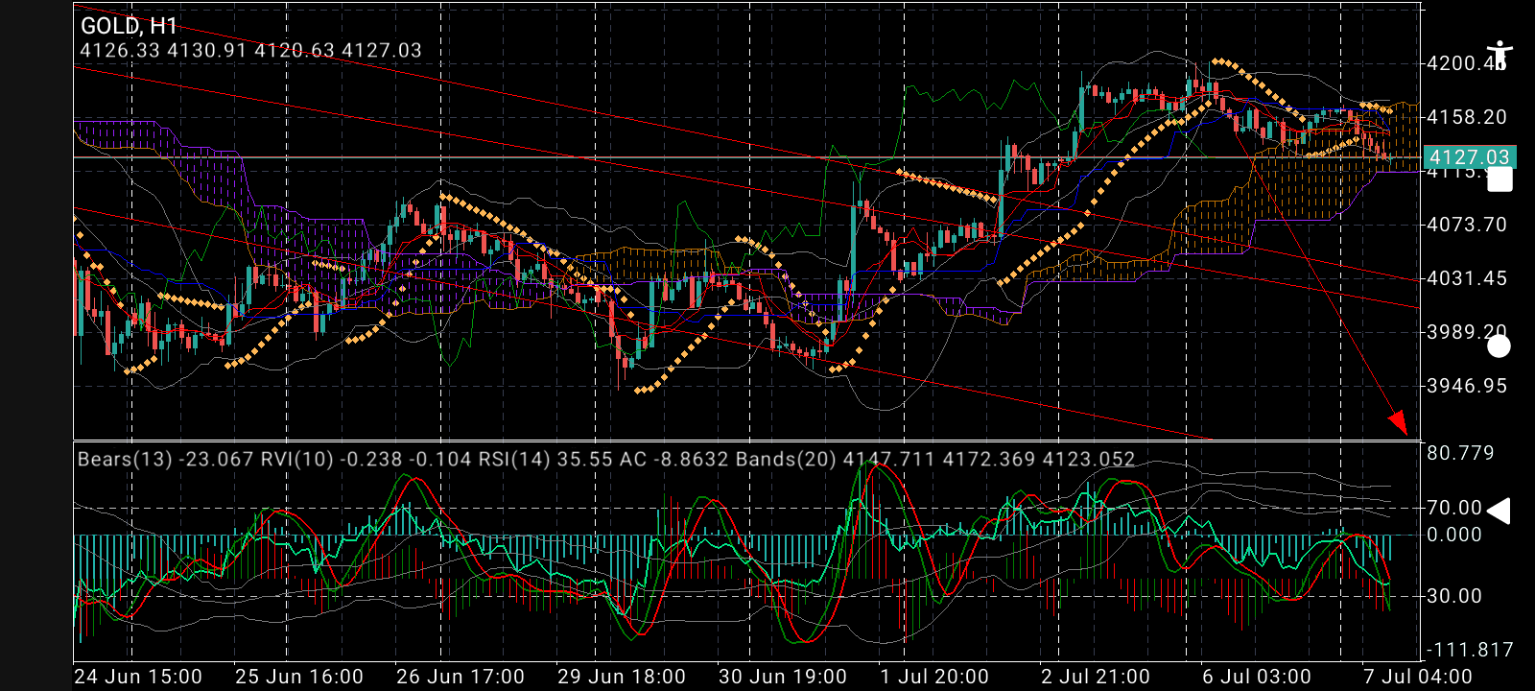Image resolution: width=1535 pixels, height=691 pixels.
Task: Tap the GOLD, H1 chart title
Action: pos(129,26)
